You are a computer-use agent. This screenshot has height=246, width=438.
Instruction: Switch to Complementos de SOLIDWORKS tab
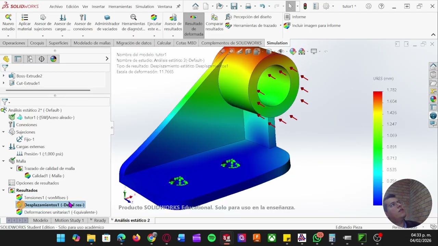pyautogui.click(x=231, y=43)
